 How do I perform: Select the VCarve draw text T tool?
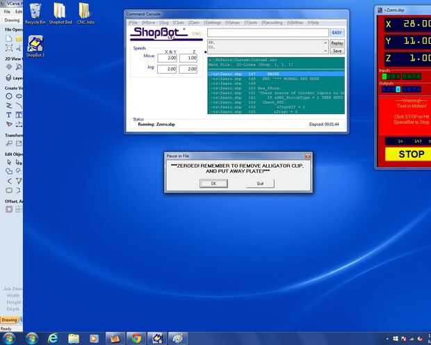coord(9,115)
